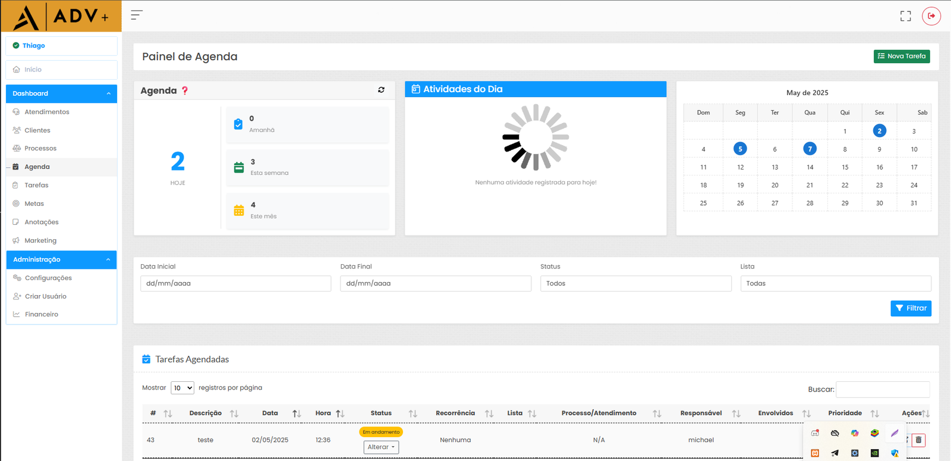Go to Processos in the sidebar

tap(40, 149)
